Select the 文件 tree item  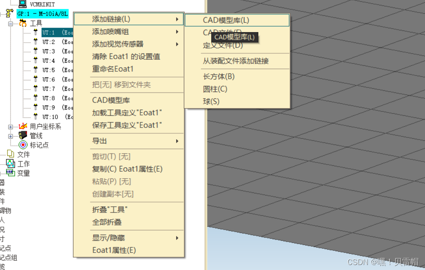[x=24, y=155]
